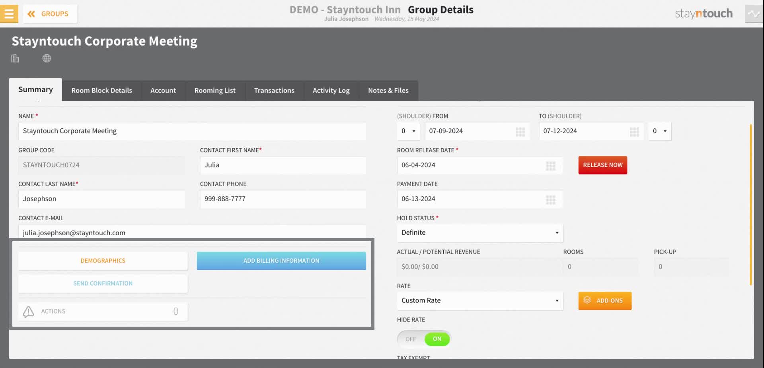The width and height of the screenshot is (764, 368).
Task: Click Add Billing Information
Action: click(x=281, y=261)
